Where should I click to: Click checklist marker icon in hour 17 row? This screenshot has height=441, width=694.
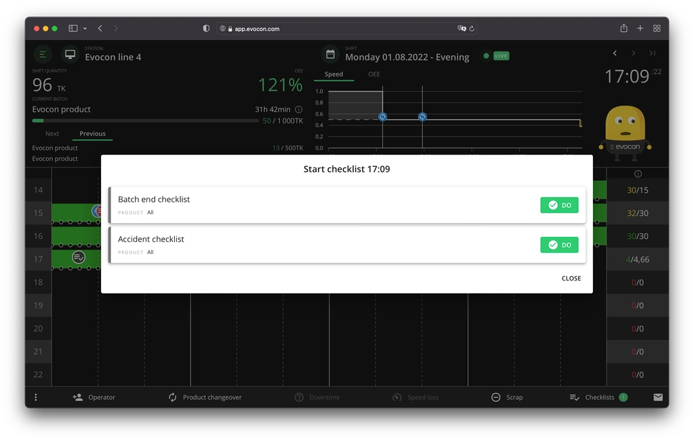[79, 257]
